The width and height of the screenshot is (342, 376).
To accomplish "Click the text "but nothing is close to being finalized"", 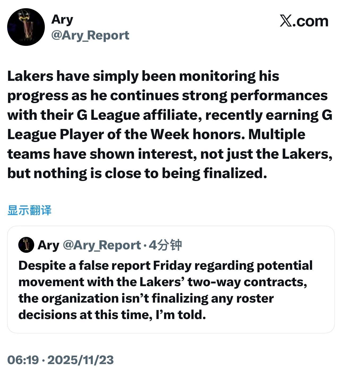I will click(x=137, y=174).
